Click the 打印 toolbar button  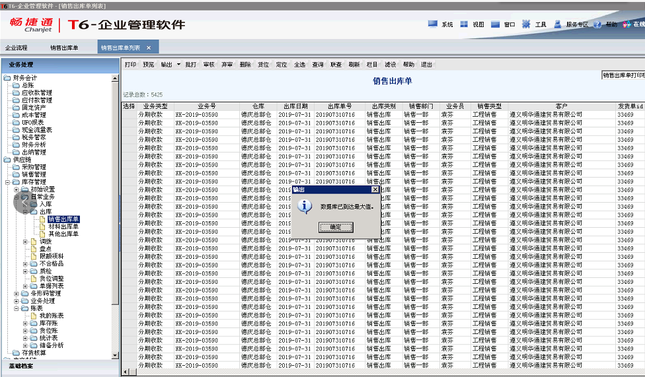(x=130, y=65)
